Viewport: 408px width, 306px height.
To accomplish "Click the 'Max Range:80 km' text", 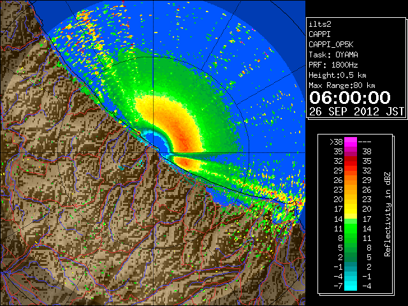I will tap(342, 85).
